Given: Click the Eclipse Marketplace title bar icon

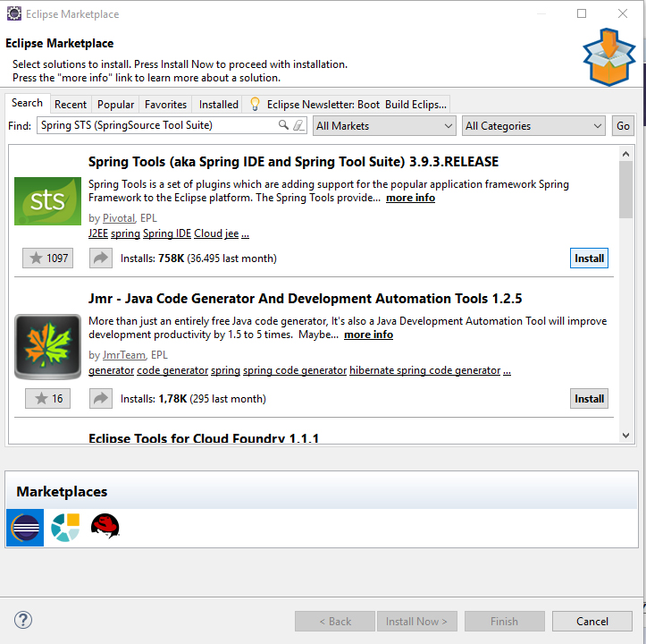Looking at the screenshot, I should click(x=14, y=13).
